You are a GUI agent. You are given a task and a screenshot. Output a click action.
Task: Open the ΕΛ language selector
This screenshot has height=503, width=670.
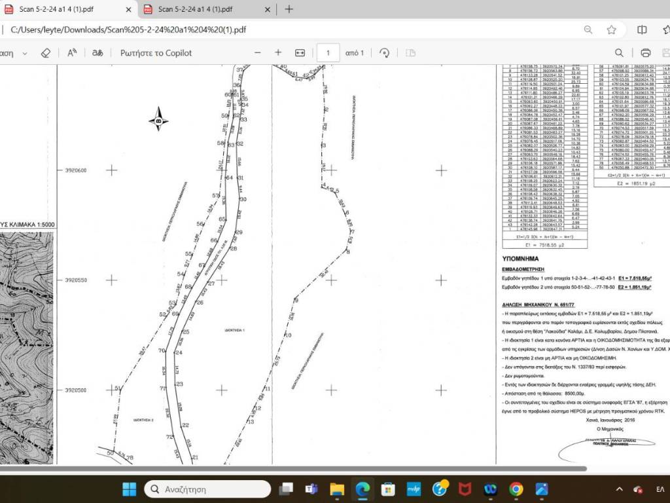tap(660, 489)
